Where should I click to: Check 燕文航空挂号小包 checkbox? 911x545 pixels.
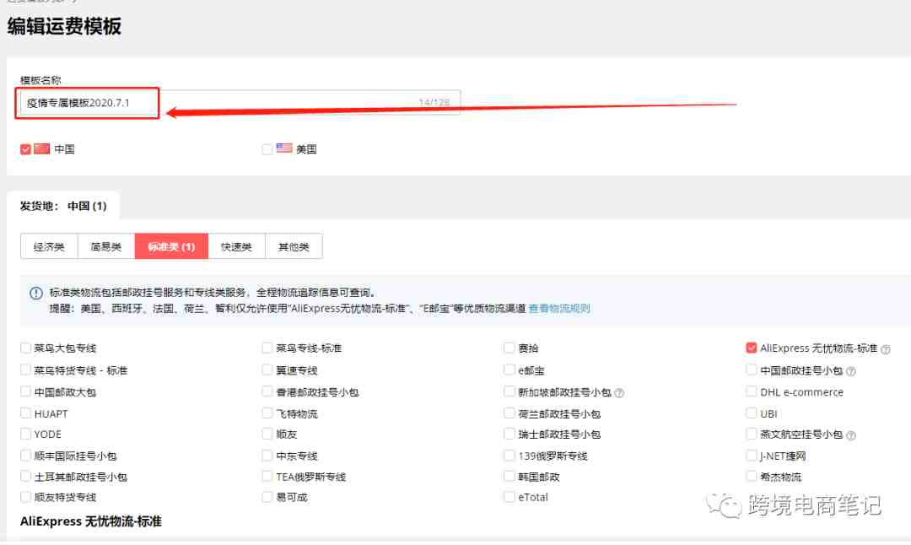click(x=752, y=434)
